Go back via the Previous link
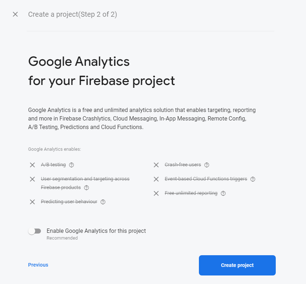This screenshot has height=284, width=306. pos(38,265)
